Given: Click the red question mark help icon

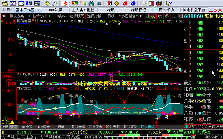Looking at the screenshot, I should pos(109,3).
